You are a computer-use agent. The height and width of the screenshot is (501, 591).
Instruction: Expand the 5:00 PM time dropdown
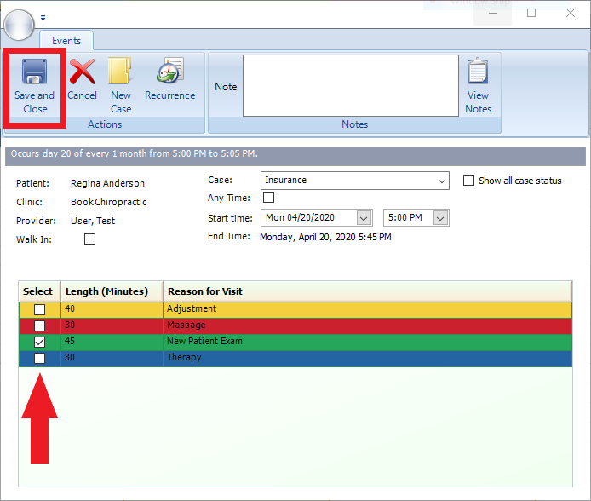pos(440,218)
